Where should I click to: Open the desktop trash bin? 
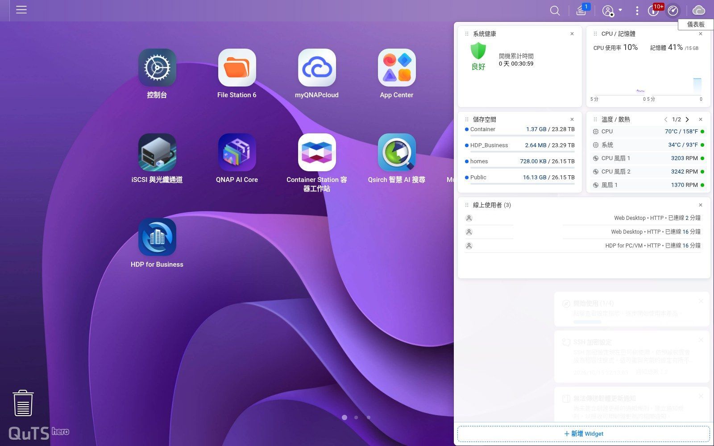(23, 403)
